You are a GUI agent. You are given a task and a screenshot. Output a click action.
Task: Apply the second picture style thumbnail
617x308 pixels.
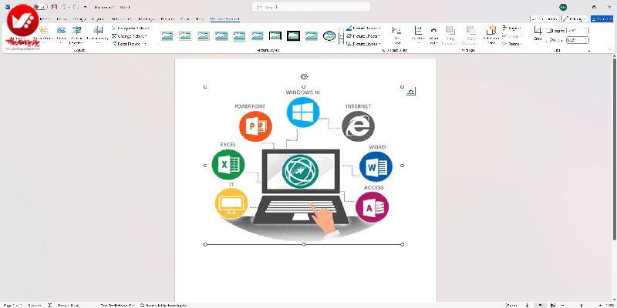click(185, 35)
